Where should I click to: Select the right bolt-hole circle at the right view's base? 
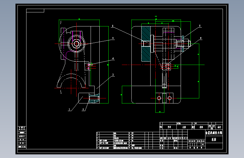(170, 98)
